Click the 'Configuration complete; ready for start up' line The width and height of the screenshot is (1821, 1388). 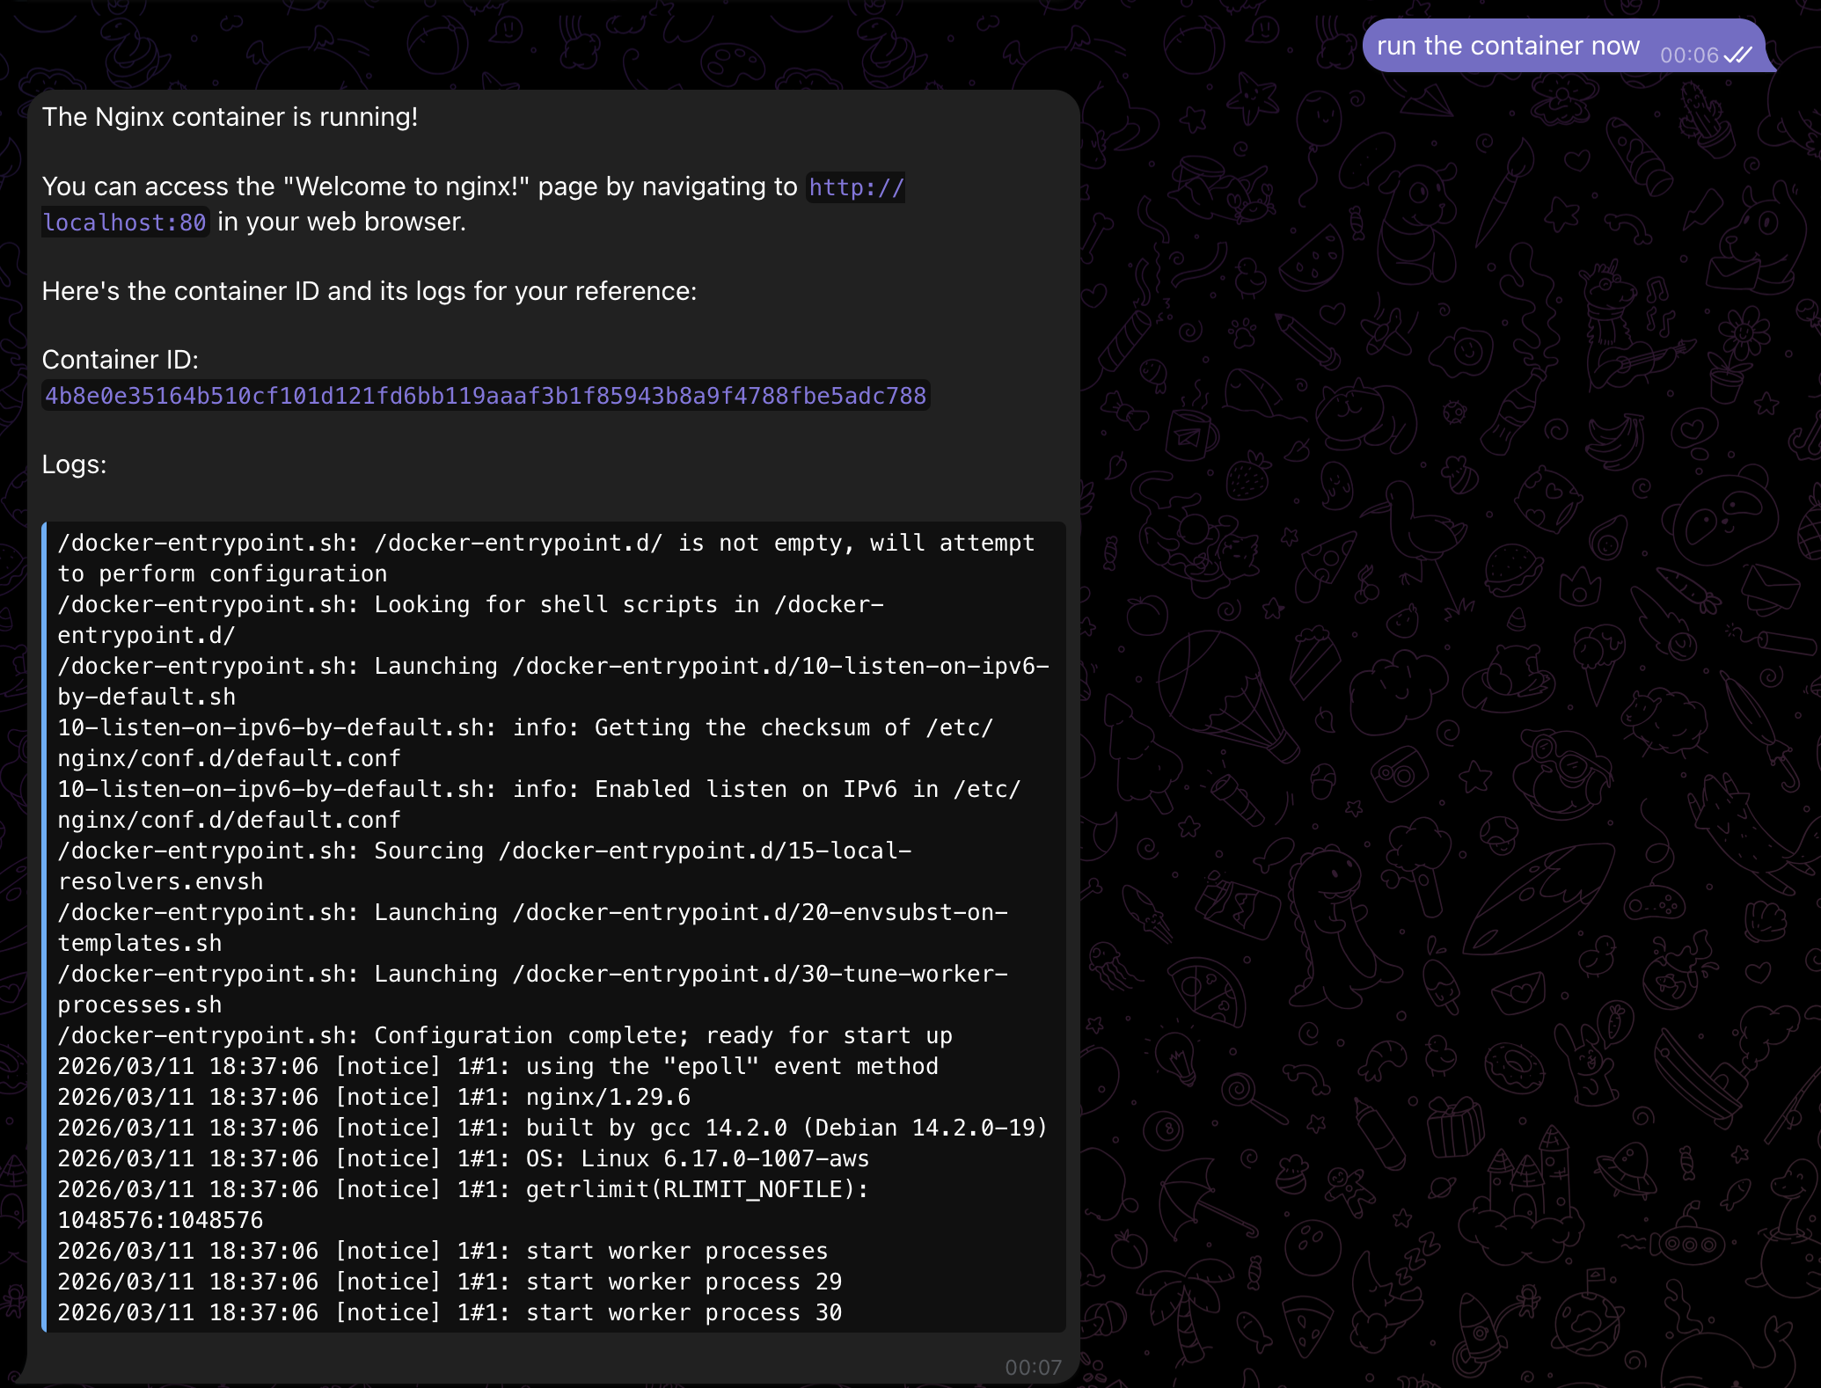pyautogui.click(x=504, y=1035)
